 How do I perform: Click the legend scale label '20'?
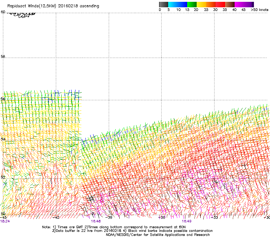(x=196, y=10)
